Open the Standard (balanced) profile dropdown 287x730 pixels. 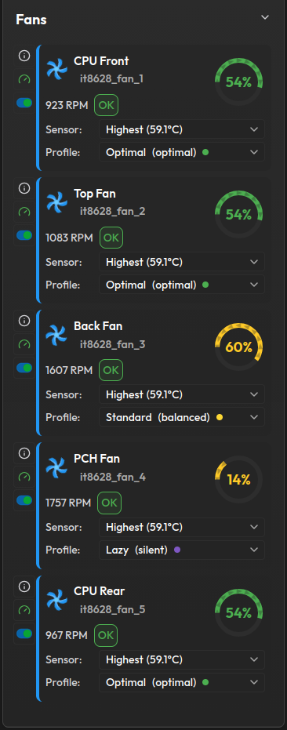pyautogui.click(x=182, y=417)
